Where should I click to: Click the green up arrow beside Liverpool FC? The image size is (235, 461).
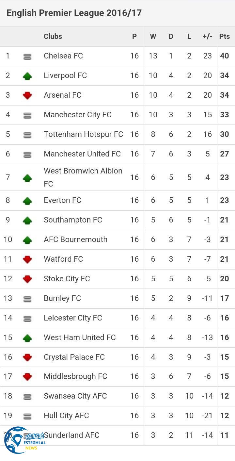[x=27, y=76]
